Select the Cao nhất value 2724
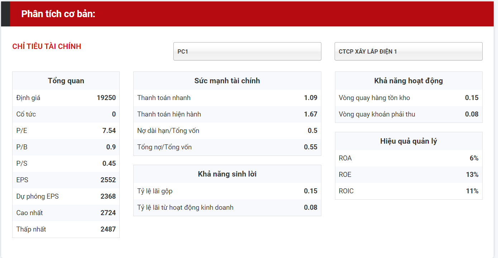 click(108, 213)
